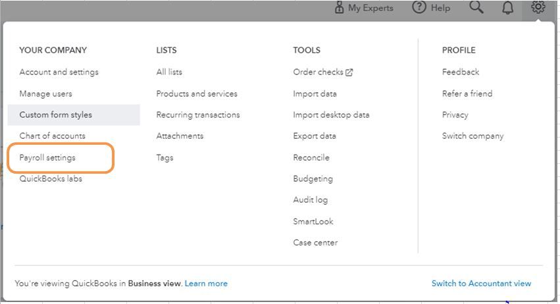Screen dimensions: 560x304
Task: Select Switch company
Action: point(473,136)
